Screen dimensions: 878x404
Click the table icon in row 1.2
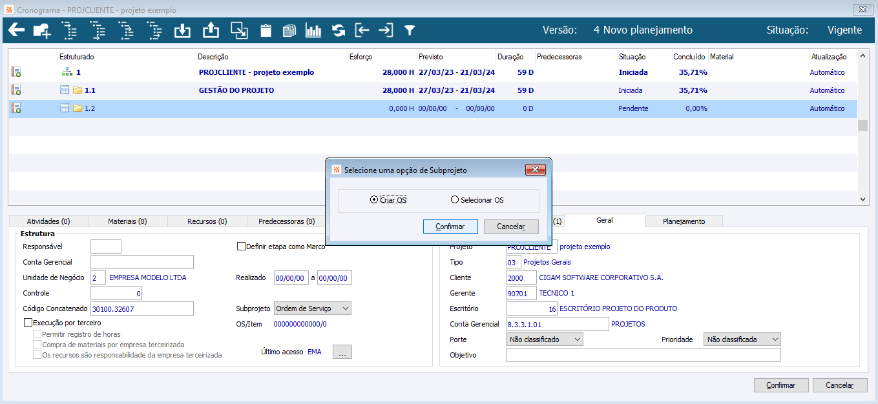pyautogui.click(x=65, y=108)
